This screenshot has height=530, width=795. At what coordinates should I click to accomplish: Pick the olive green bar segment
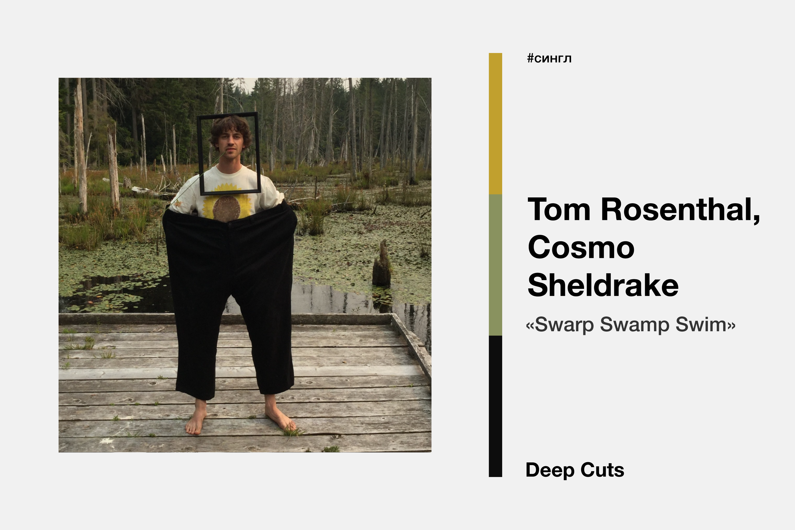495,265
